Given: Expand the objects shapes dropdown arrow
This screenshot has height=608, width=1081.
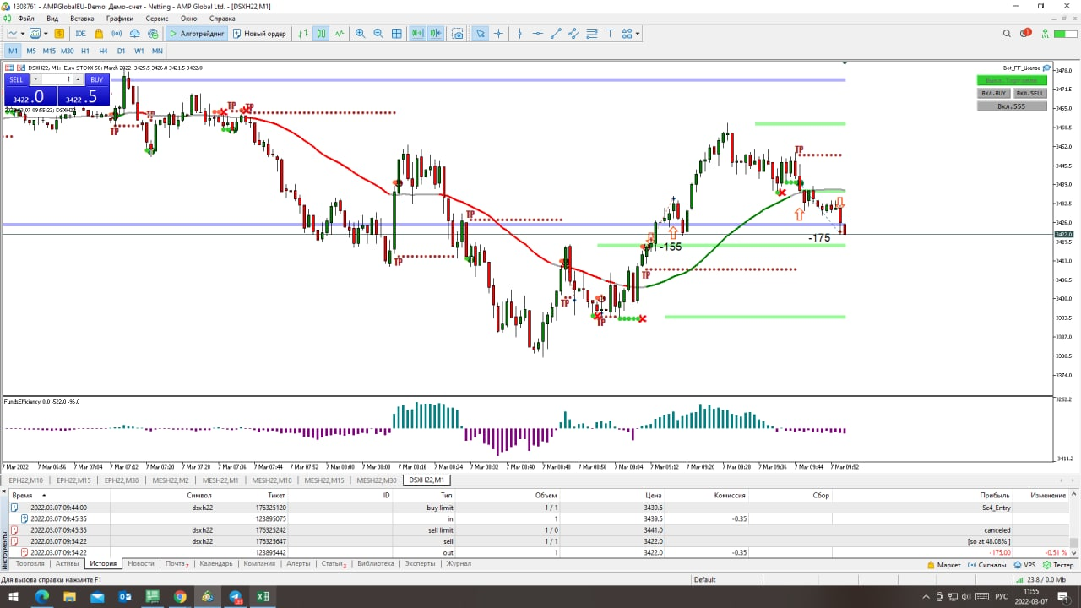Looking at the screenshot, I should pyautogui.click(x=638, y=35).
